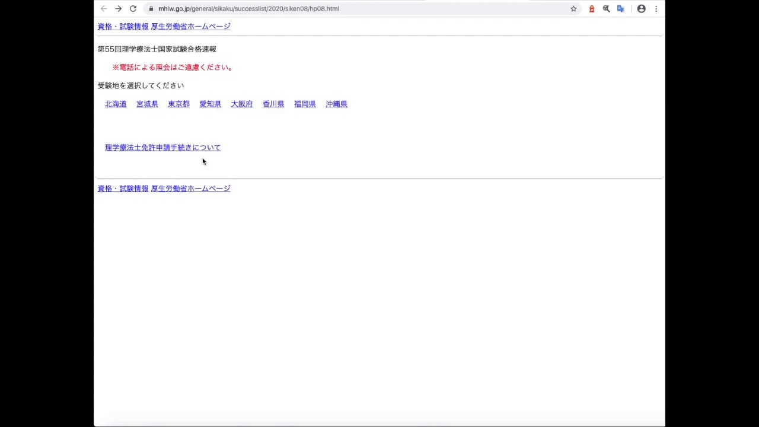Select exam location 北海道

pyautogui.click(x=116, y=104)
